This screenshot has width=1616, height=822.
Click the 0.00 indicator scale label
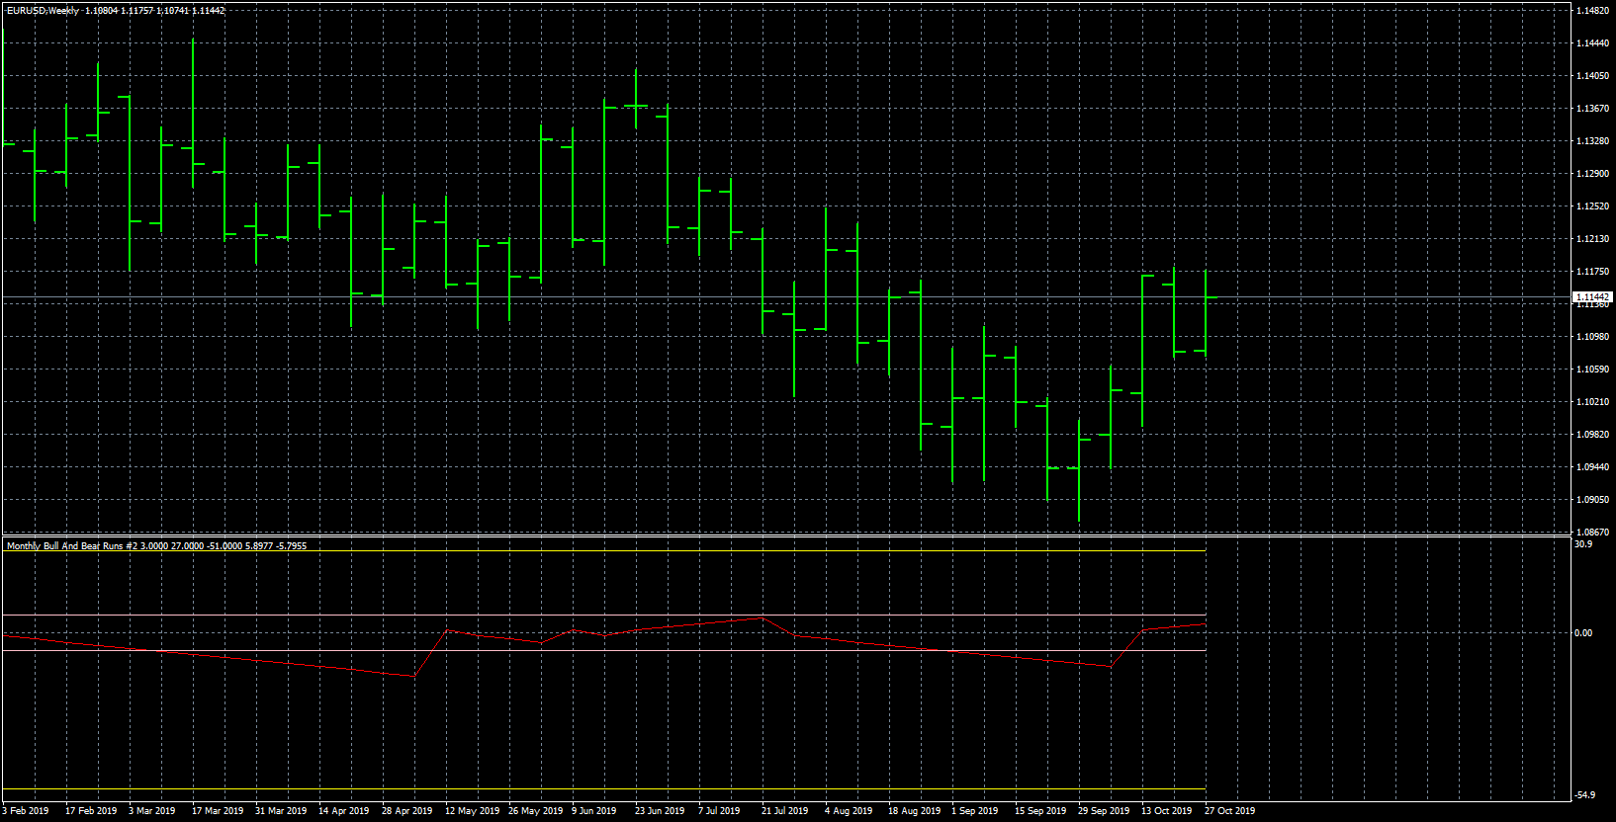(x=1583, y=633)
